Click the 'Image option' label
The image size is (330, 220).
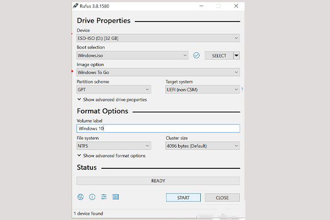(x=90, y=64)
